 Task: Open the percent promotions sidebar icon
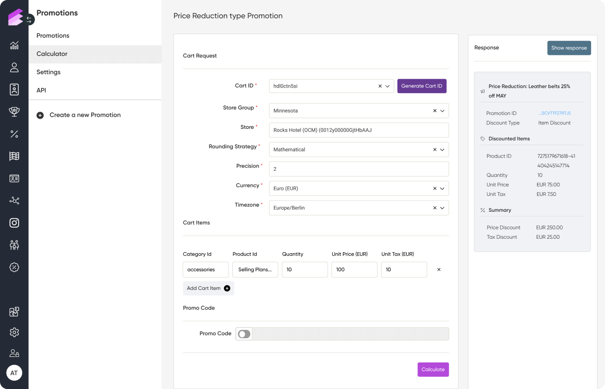point(14,134)
